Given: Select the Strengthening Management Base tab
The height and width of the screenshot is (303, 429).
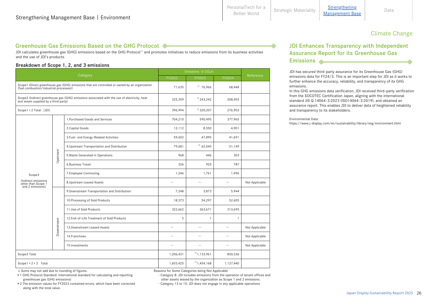Looking at the screenshot, I should point(342,10).
